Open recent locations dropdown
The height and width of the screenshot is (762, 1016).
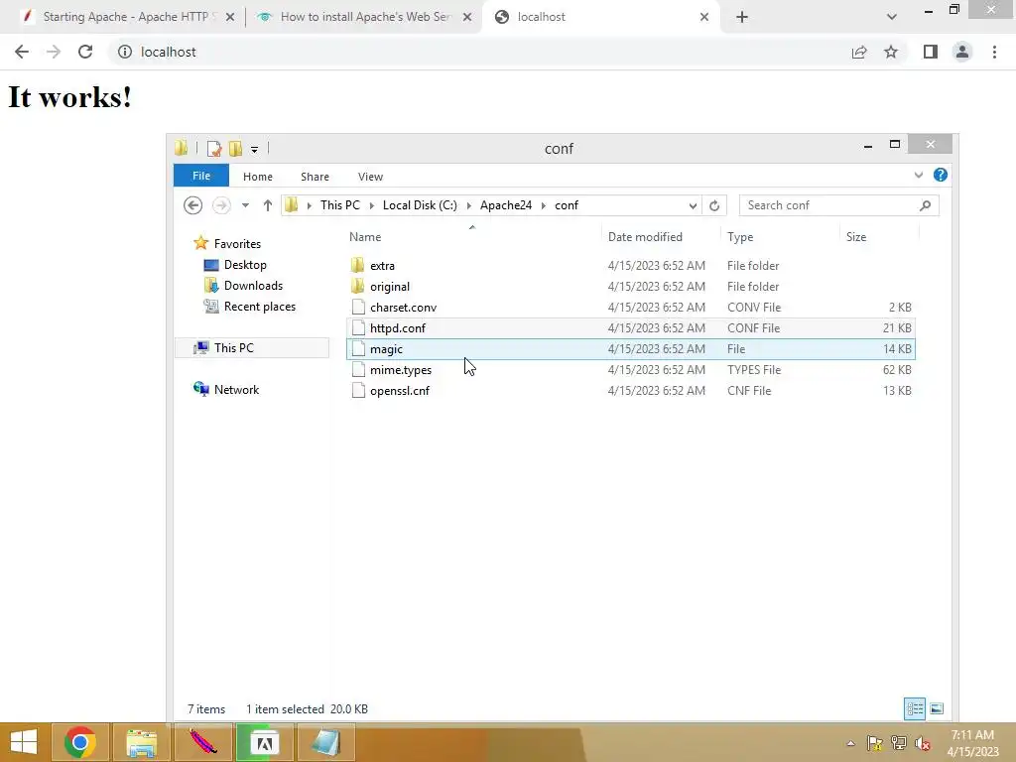coord(245,205)
